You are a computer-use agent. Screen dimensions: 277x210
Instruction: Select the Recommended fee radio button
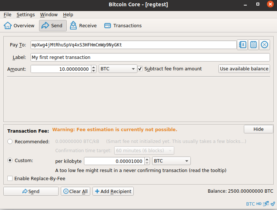tap(10, 141)
